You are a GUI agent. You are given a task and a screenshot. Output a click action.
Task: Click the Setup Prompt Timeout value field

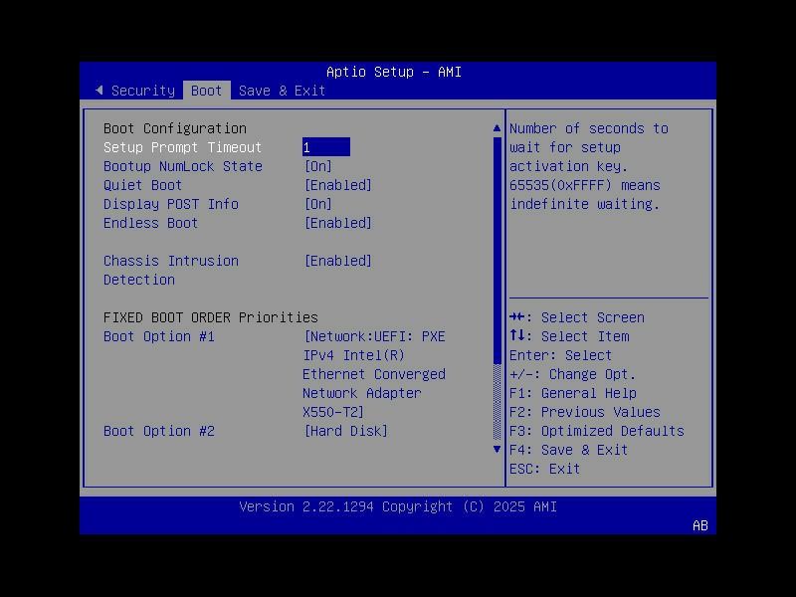pyautogui.click(x=326, y=146)
